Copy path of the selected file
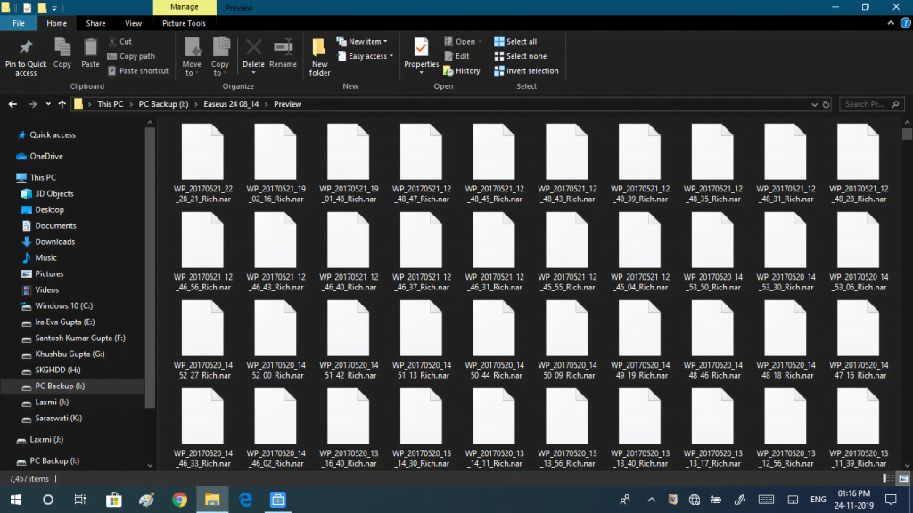This screenshot has width=913, height=513. 132,56
